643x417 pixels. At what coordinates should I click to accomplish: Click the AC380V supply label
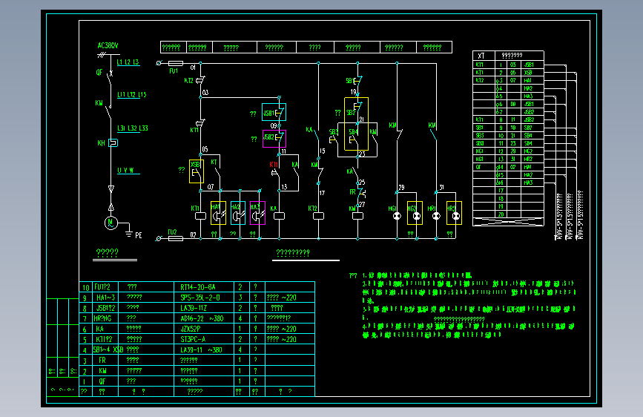108,45
